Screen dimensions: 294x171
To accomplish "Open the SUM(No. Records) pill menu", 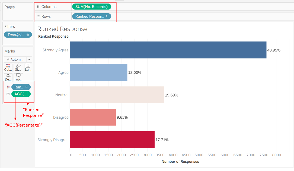I will click(x=91, y=7).
